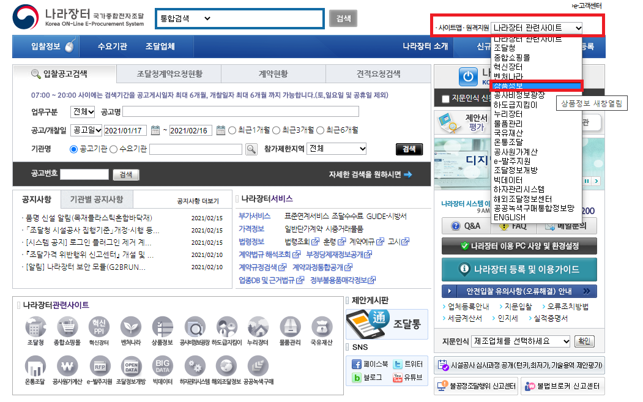Select 종합쇼핑몰 in dropdown list
This screenshot has height=402, width=643.
537,58
